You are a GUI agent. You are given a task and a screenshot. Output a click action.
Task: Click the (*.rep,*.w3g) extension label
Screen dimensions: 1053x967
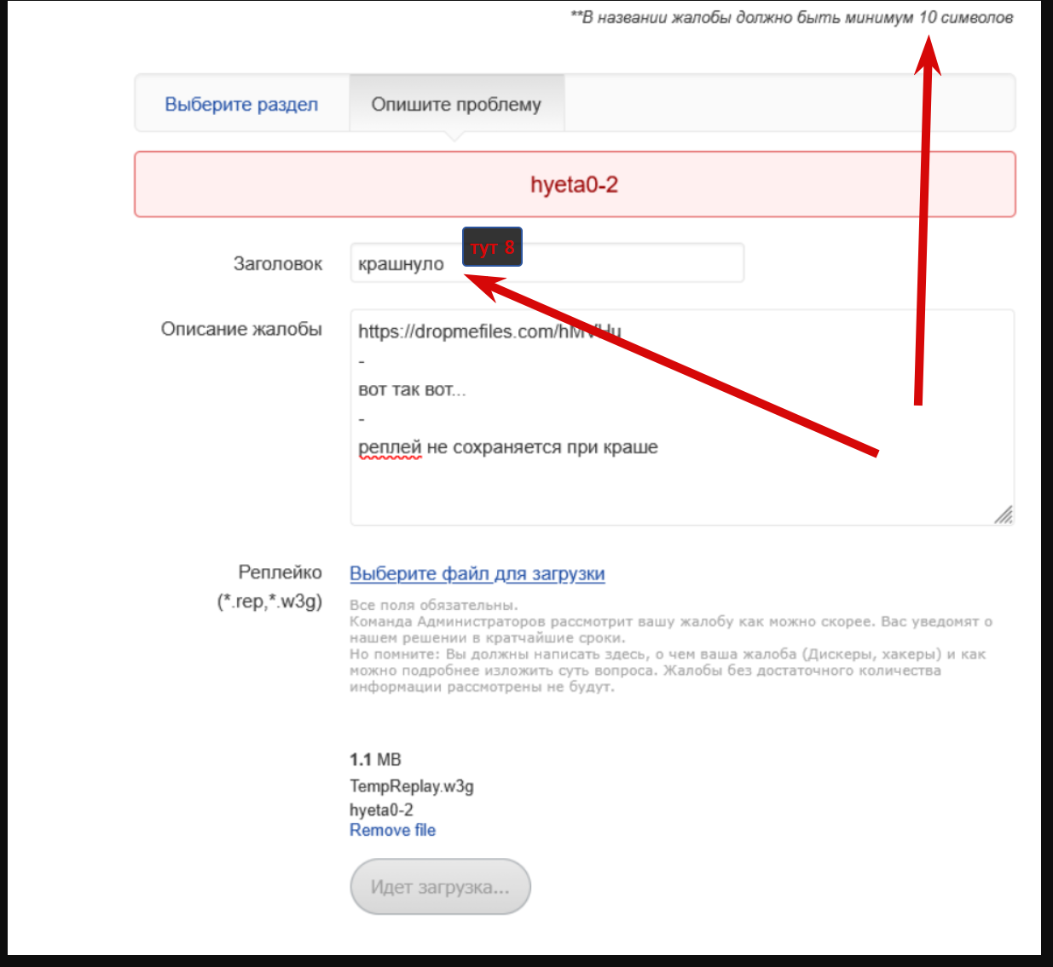point(269,601)
